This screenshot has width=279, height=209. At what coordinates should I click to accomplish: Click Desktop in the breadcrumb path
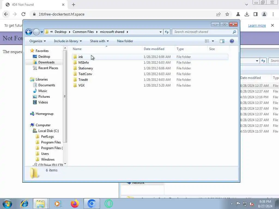60,32
